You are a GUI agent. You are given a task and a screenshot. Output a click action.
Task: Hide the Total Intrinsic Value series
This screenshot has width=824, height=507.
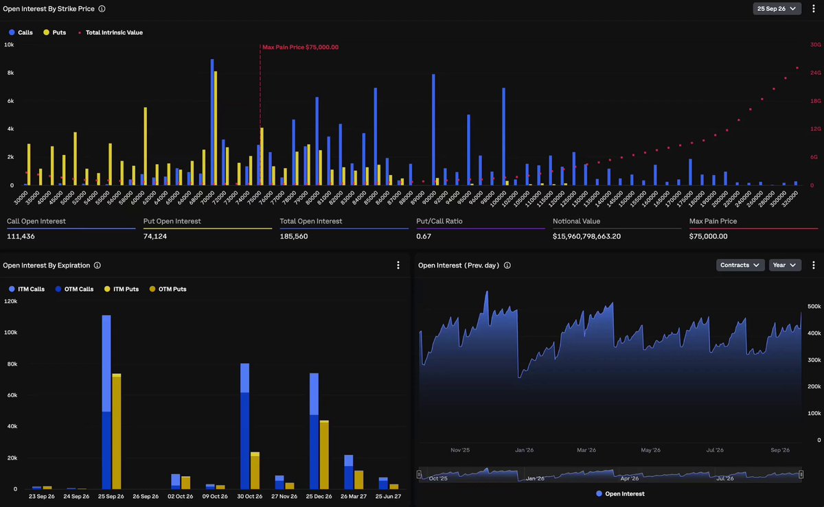(110, 32)
